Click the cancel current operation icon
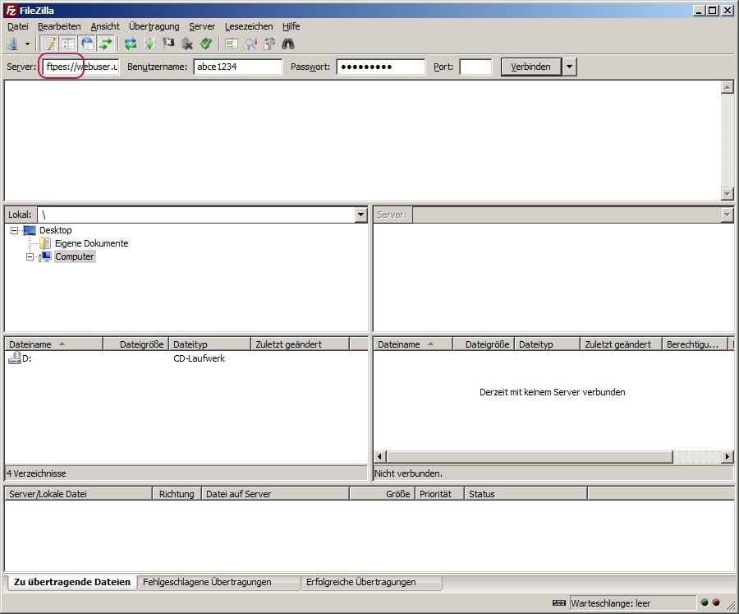This screenshot has width=739, height=614. 168,44
